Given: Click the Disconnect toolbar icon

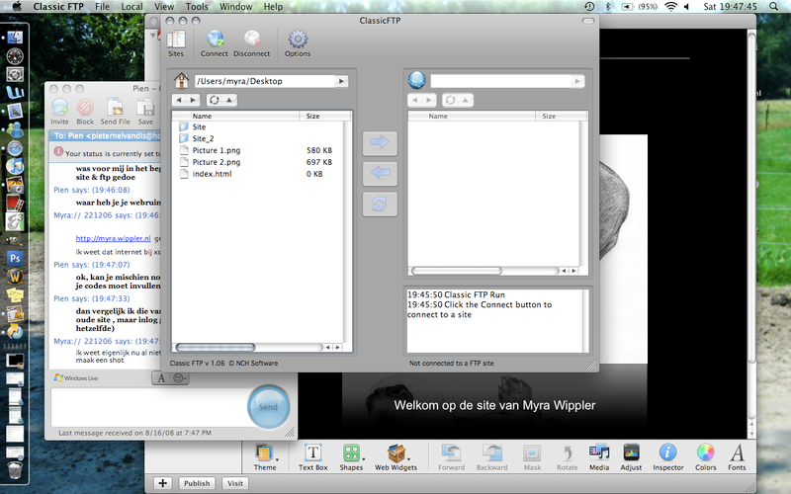Looking at the screenshot, I should point(251,40).
